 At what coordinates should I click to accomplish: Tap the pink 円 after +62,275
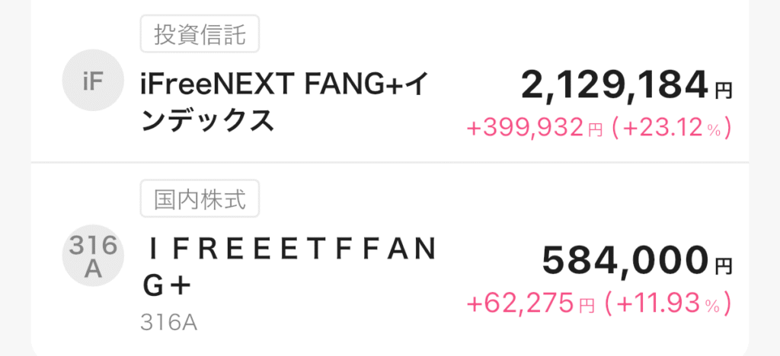pos(585,307)
